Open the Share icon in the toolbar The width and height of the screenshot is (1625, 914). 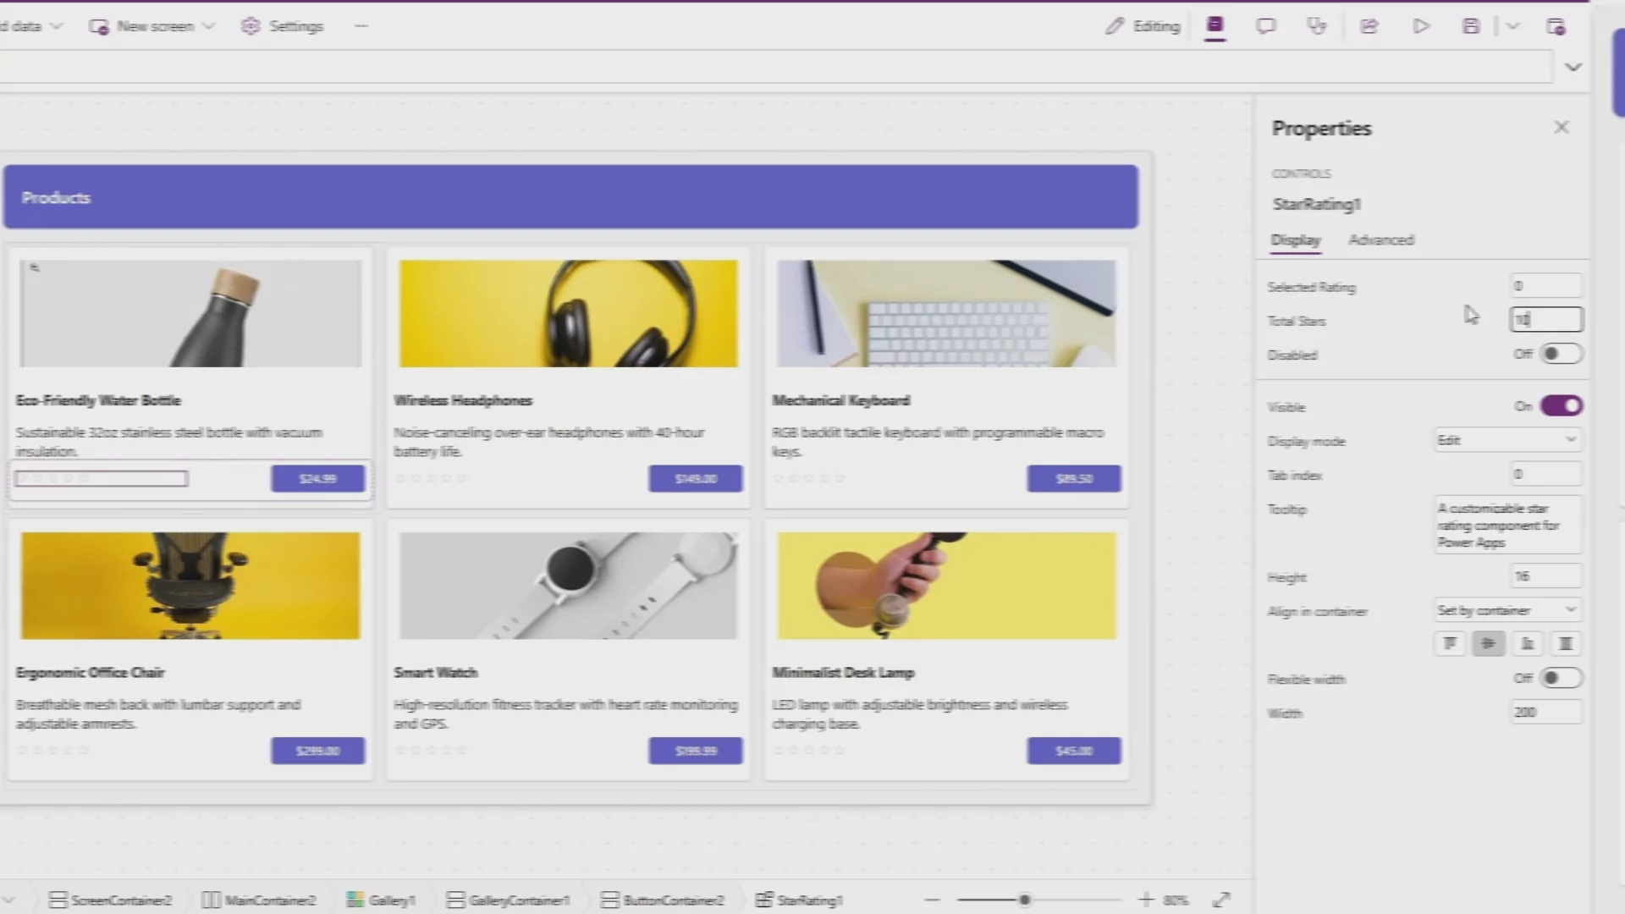tap(1369, 25)
